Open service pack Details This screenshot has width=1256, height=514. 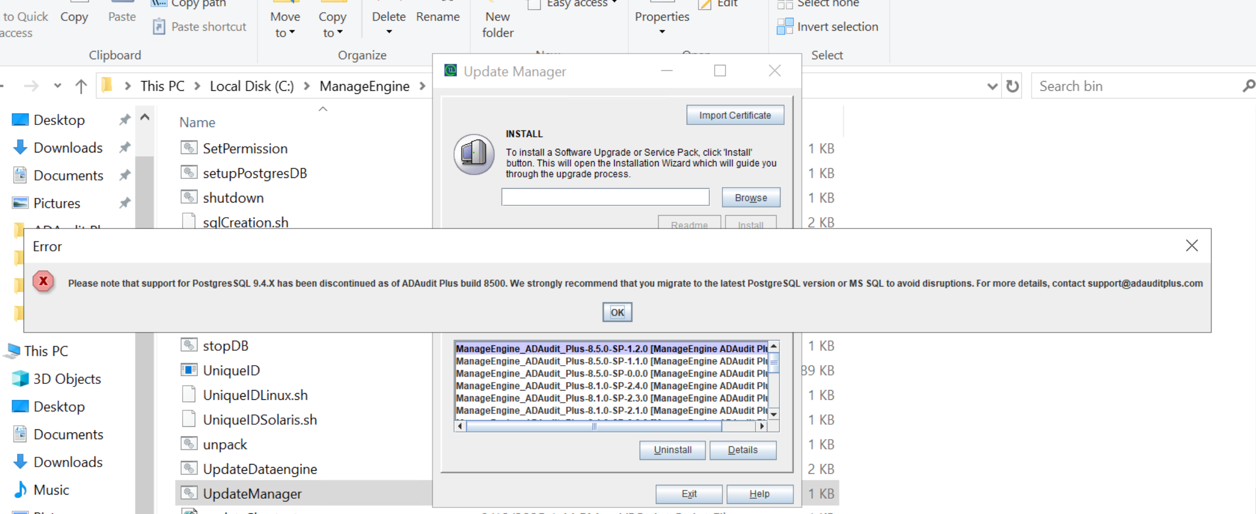pos(742,450)
